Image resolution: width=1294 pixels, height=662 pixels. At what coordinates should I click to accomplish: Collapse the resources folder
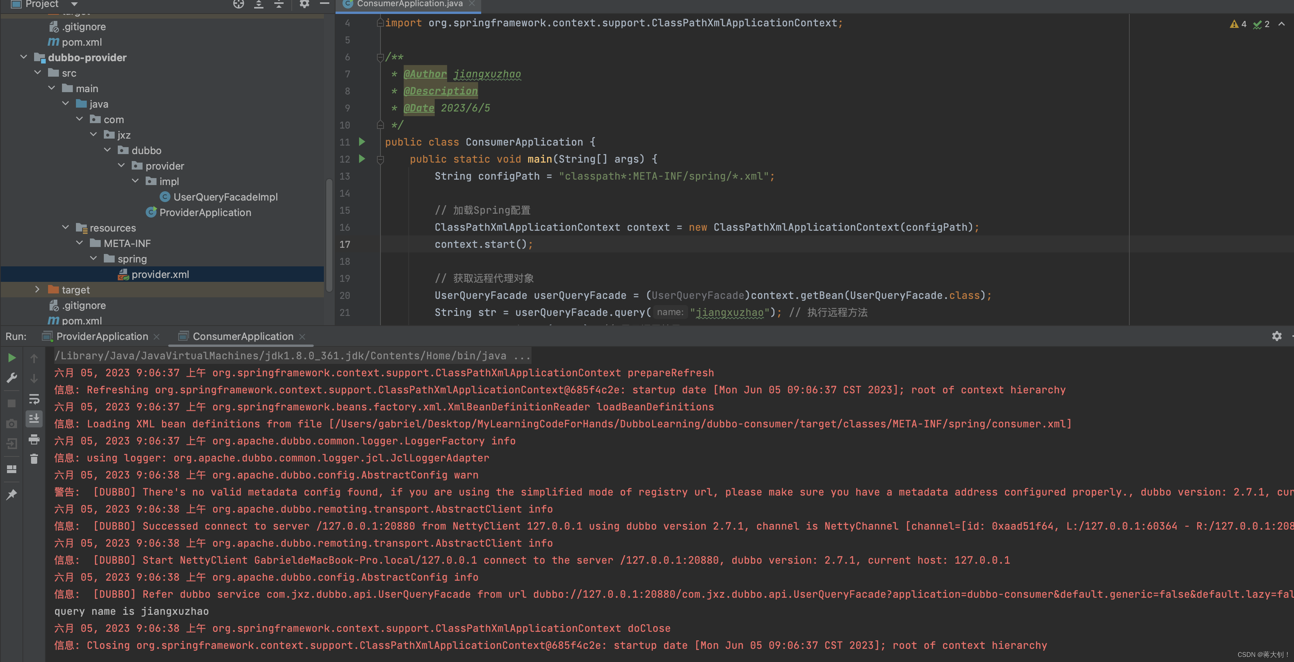pyautogui.click(x=65, y=228)
